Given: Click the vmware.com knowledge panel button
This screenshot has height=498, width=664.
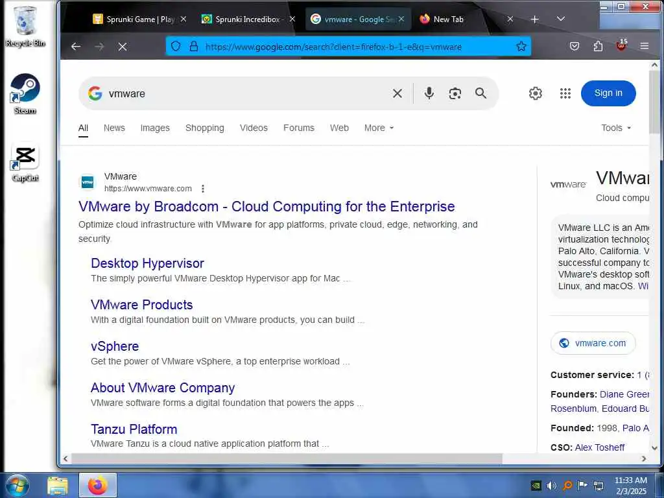Looking at the screenshot, I should pyautogui.click(x=593, y=343).
